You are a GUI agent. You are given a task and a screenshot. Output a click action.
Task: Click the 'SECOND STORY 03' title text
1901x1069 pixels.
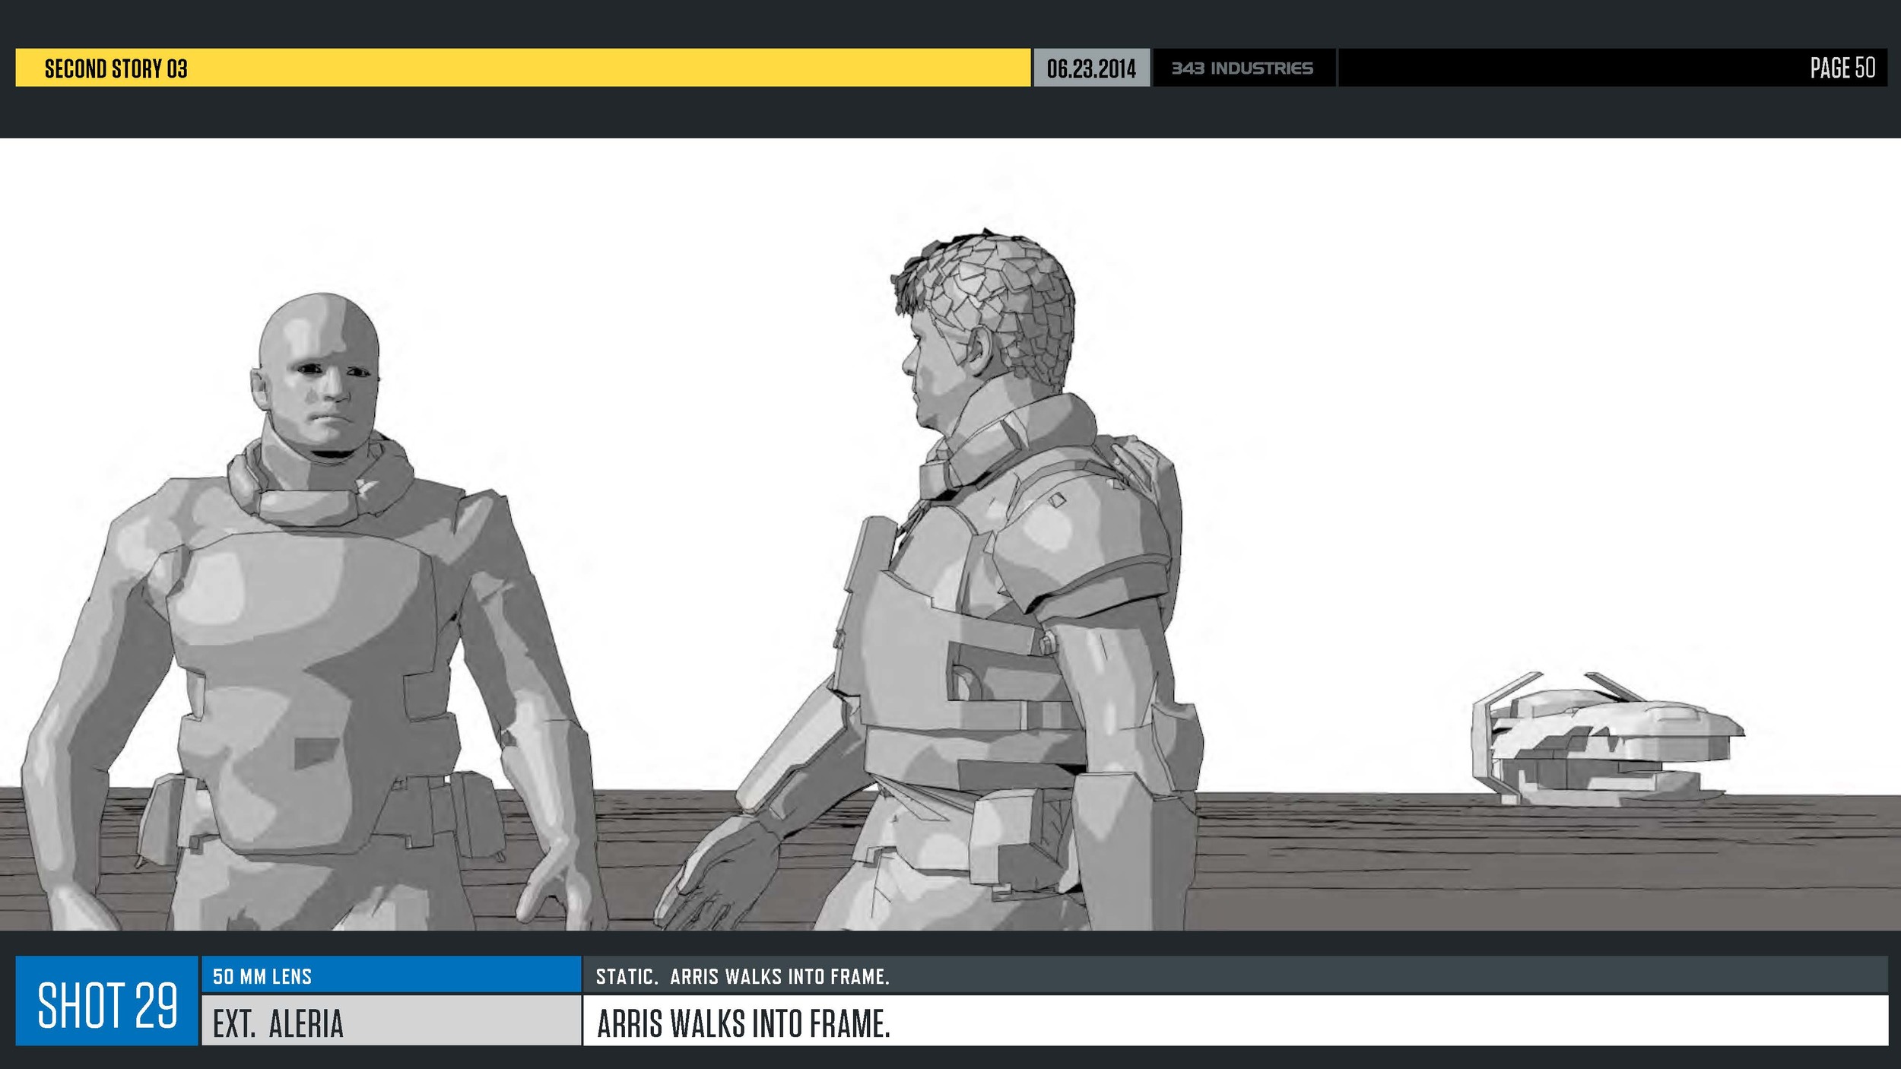(116, 68)
